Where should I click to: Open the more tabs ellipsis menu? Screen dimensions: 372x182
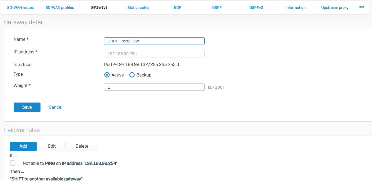click(362, 7)
